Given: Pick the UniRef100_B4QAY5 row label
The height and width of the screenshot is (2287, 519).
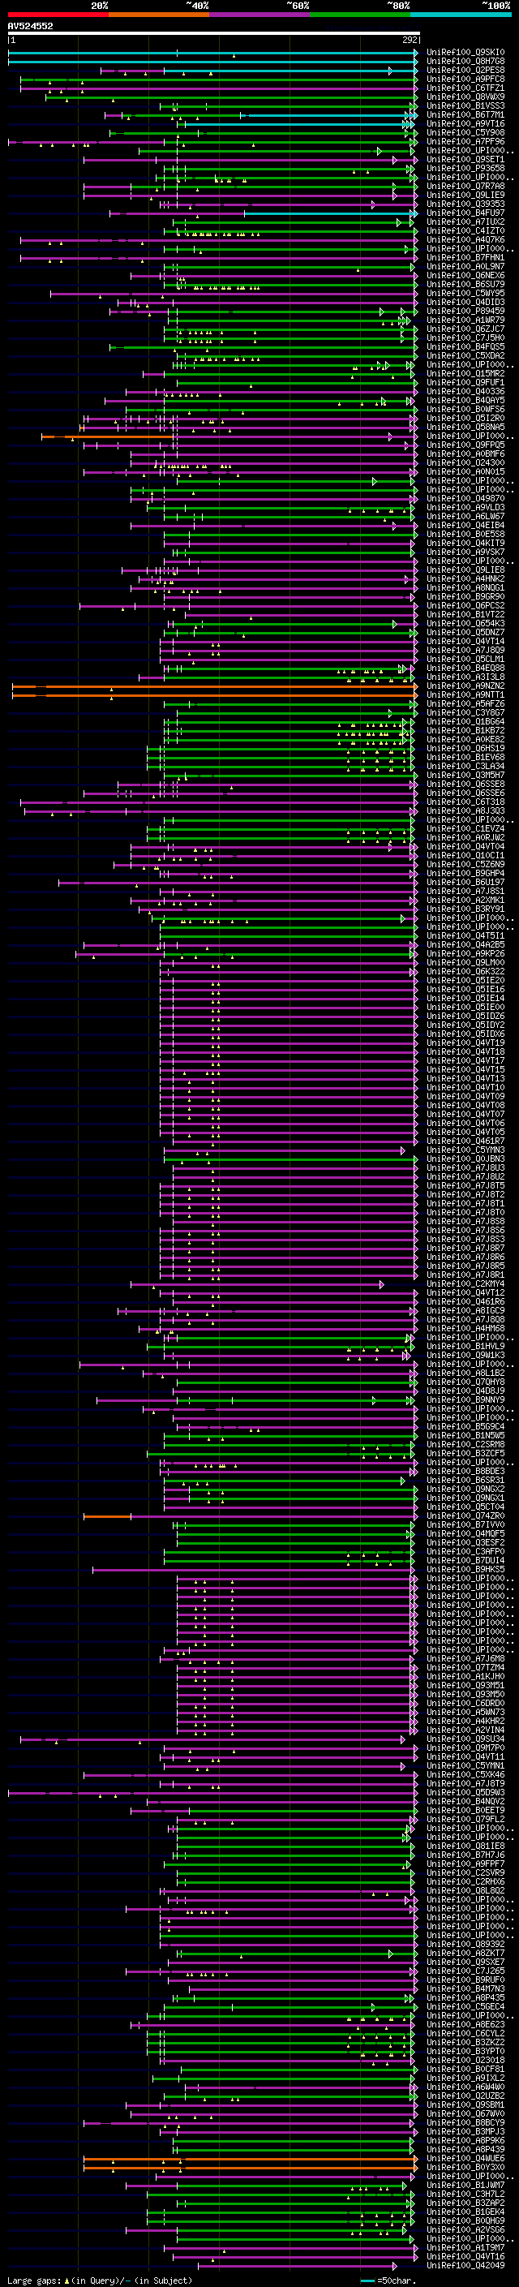Looking at the screenshot, I should click(x=465, y=402).
